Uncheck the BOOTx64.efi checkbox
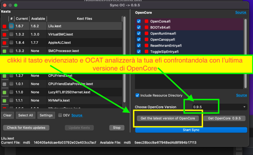The image size is (253, 155). tap(139, 27)
